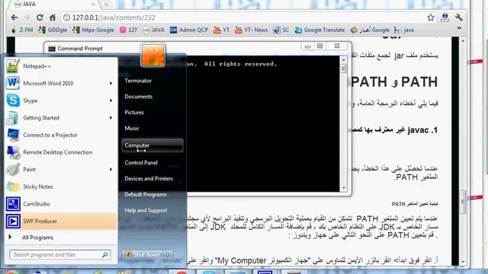Open shut down options arrow

(x=169, y=254)
